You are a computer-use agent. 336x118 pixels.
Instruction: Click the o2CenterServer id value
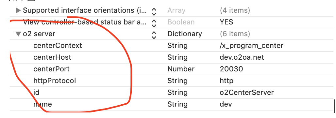(247, 92)
